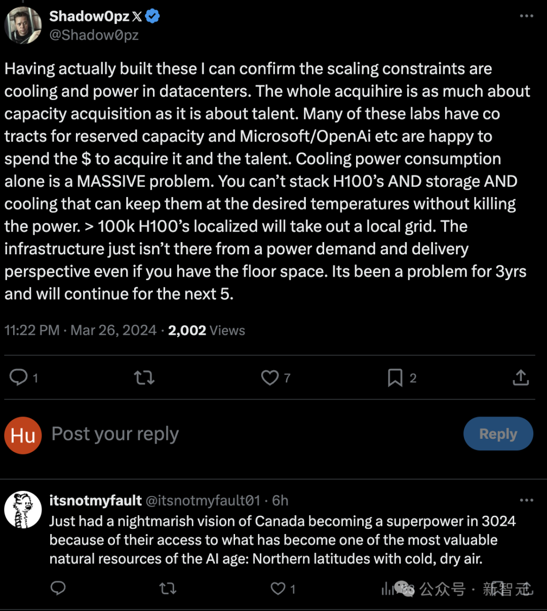The width and height of the screenshot is (547, 611).
Task: Visit the @Shadow0pz handle
Action: point(94,35)
